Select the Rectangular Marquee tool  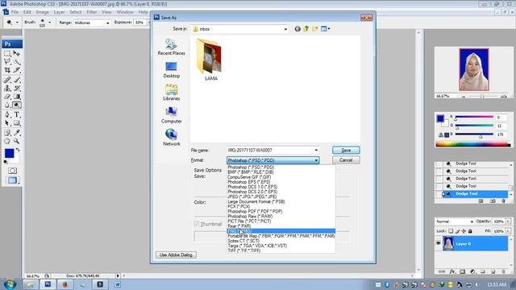click(x=7, y=53)
